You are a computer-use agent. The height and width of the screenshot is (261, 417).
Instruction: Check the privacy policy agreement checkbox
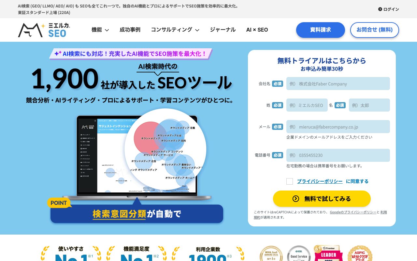point(290,181)
